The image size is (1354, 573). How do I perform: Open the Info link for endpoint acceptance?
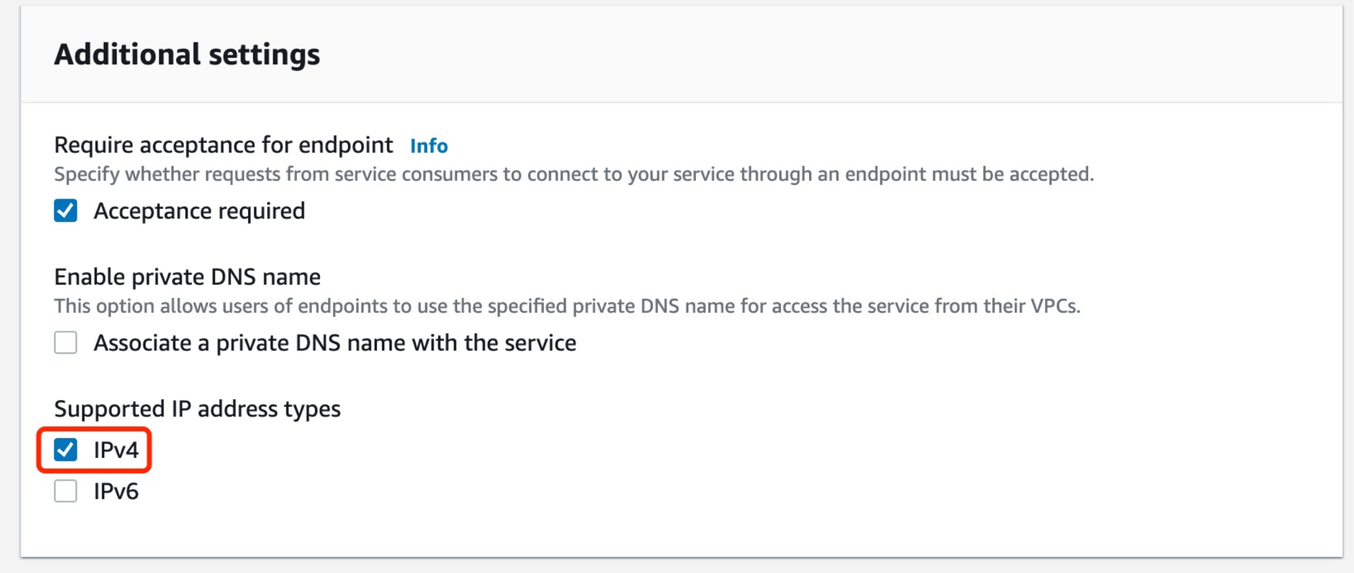coord(429,146)
